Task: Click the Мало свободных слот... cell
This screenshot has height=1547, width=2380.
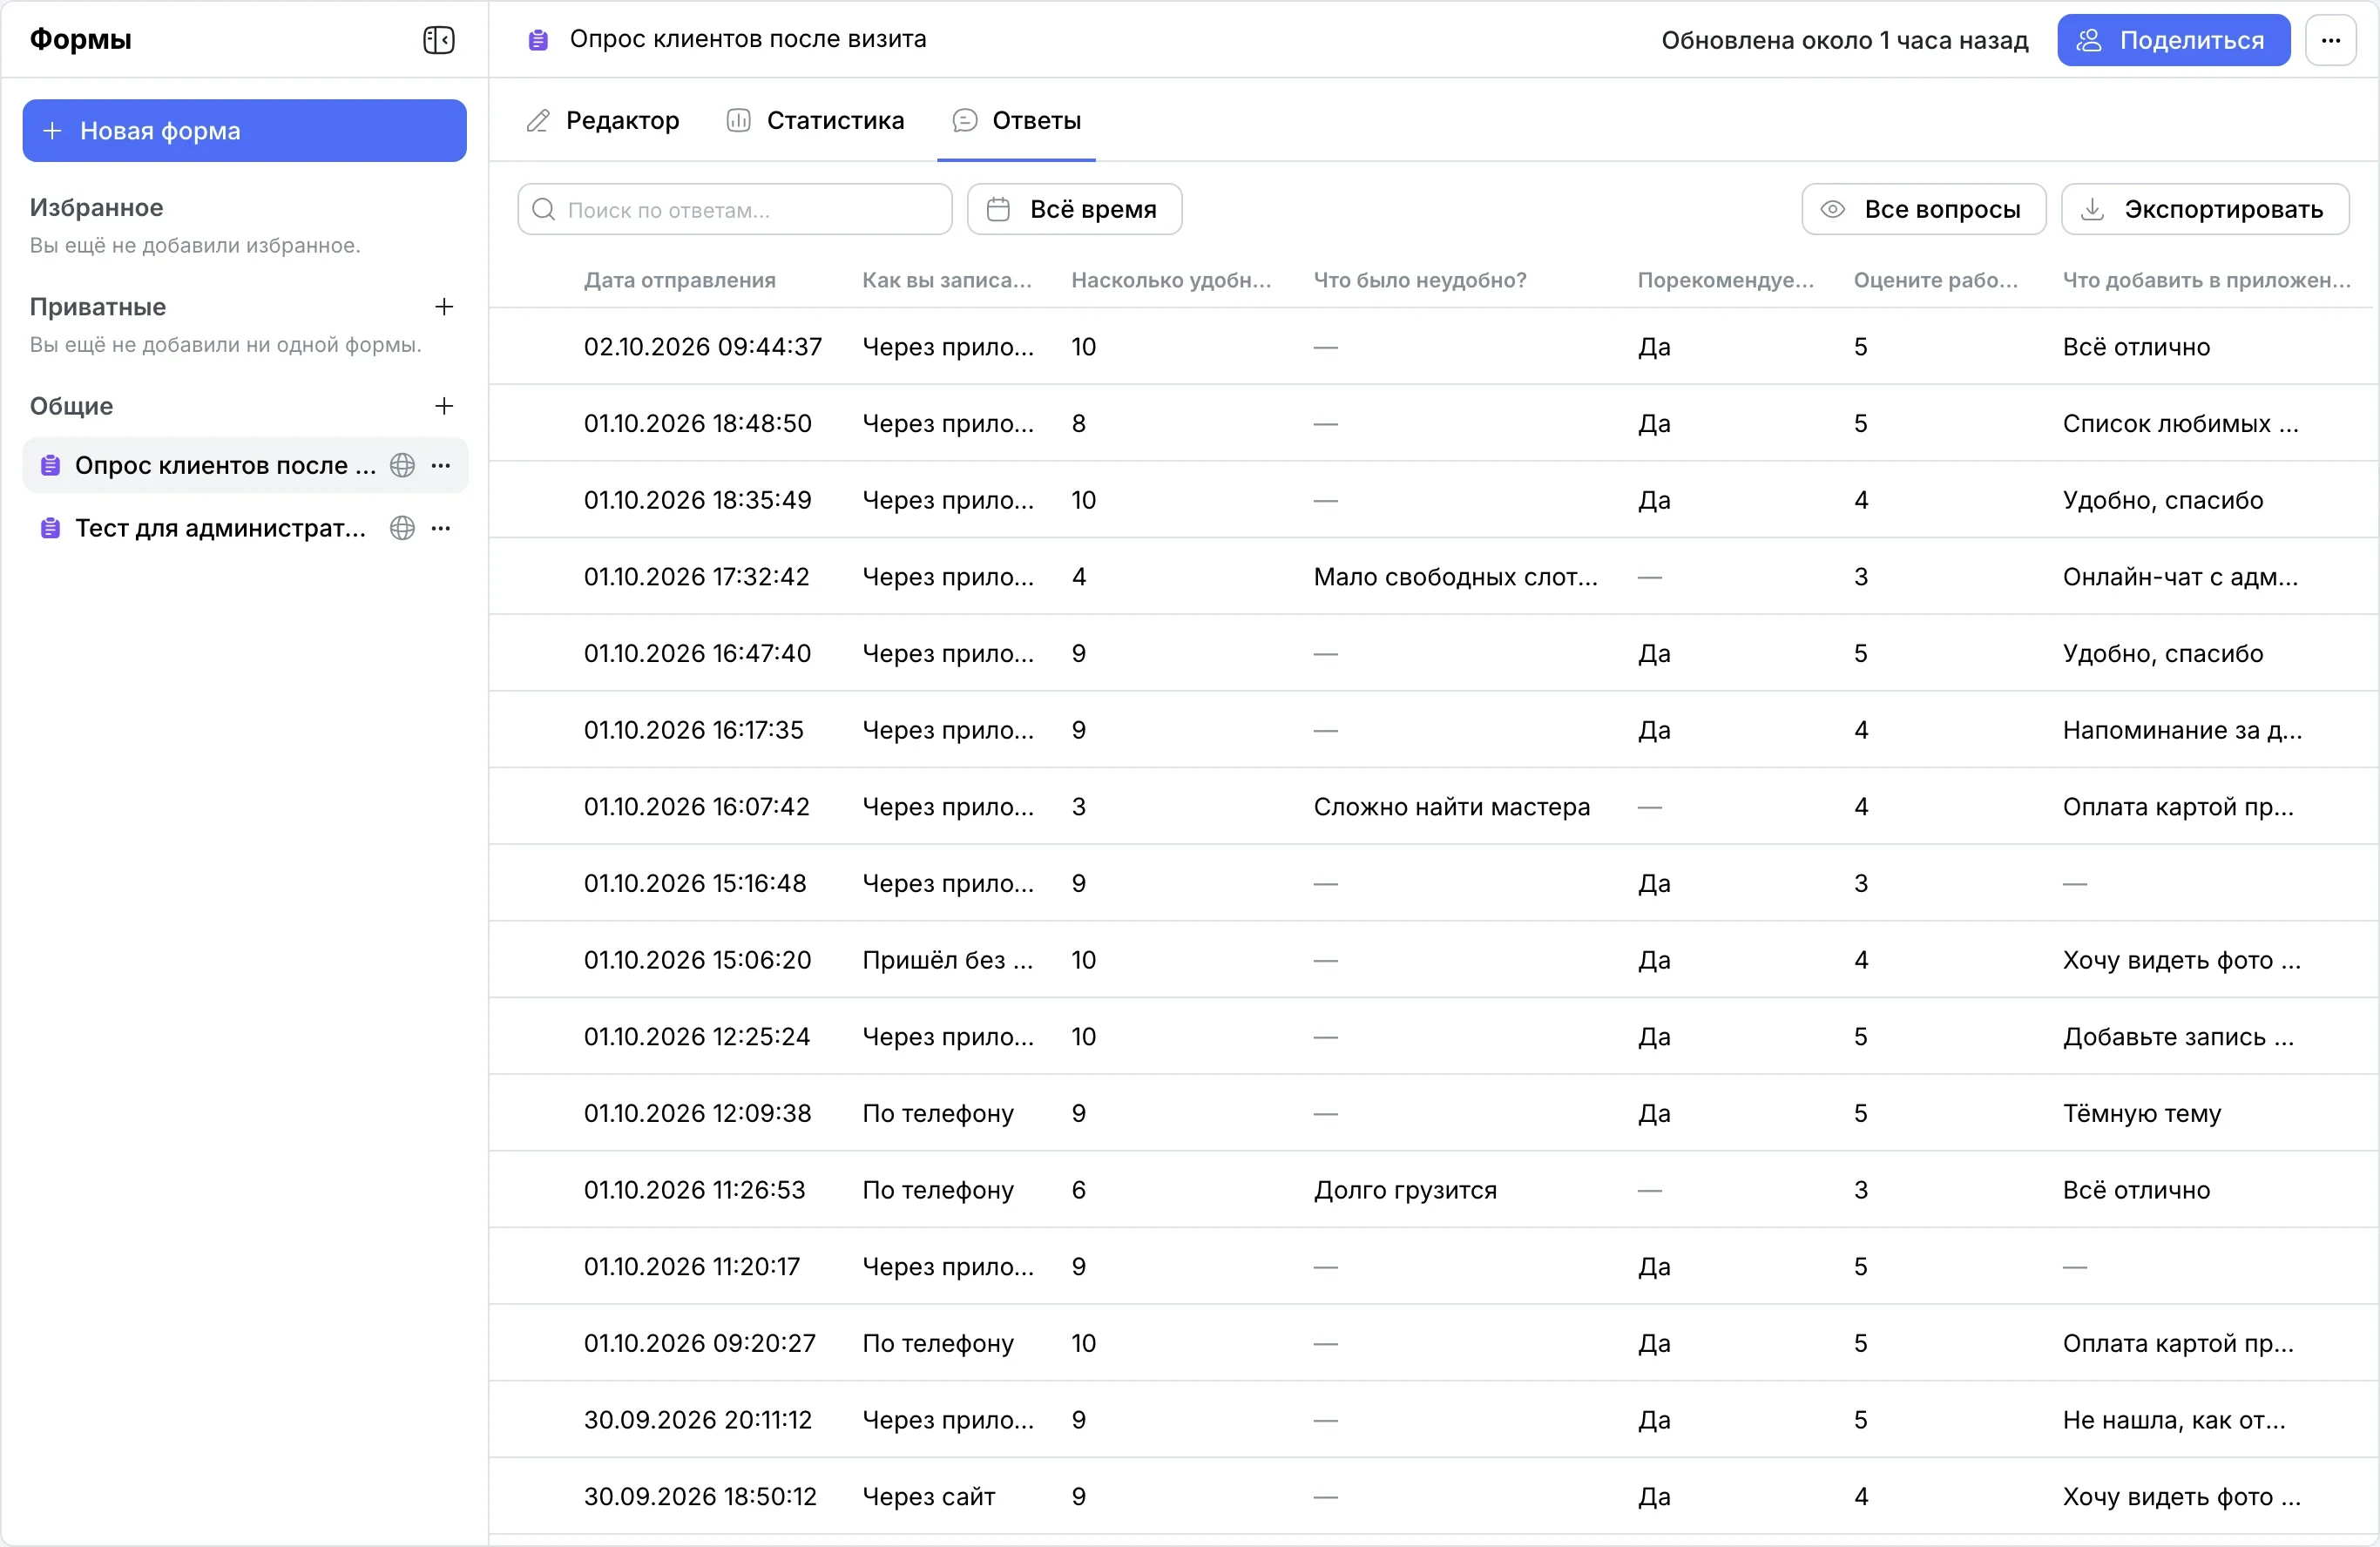Action: (x=1455, y=576)
